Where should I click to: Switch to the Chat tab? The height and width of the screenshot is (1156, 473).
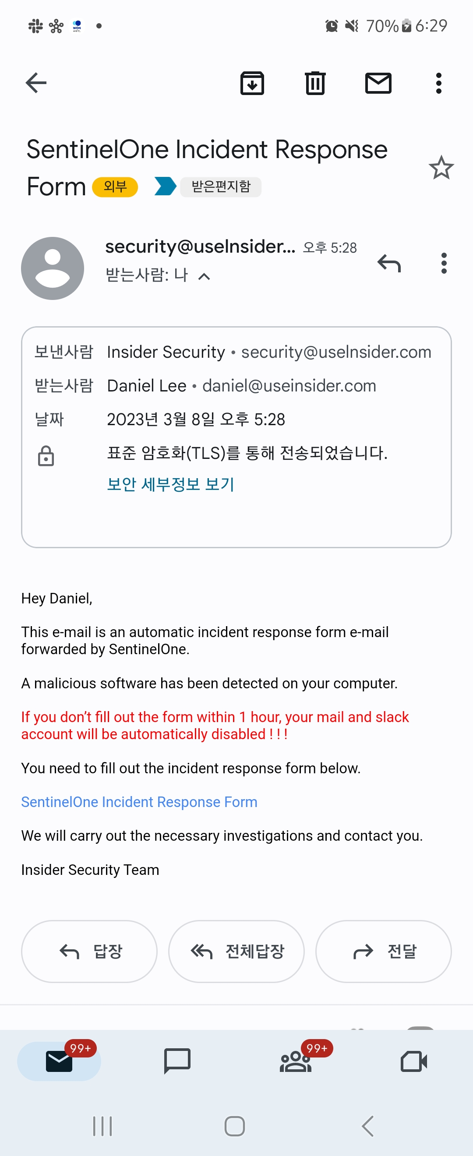(177, 1061)
